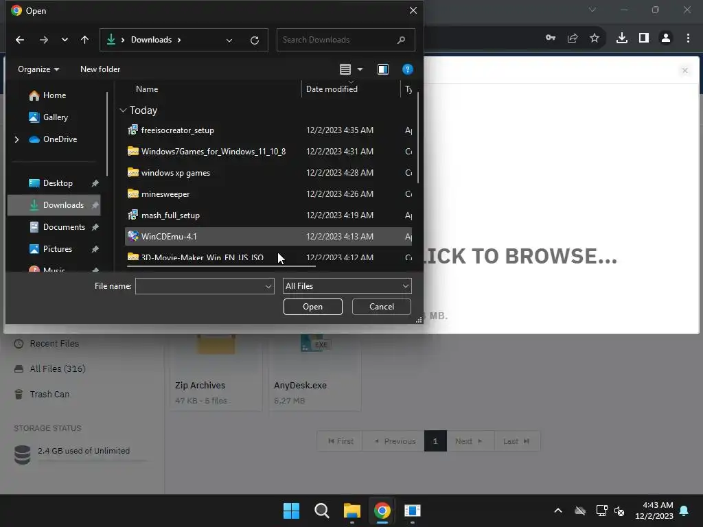Toggle the preview pane
The height and width of the screenshot is (527, 703).
coord(383,69)
